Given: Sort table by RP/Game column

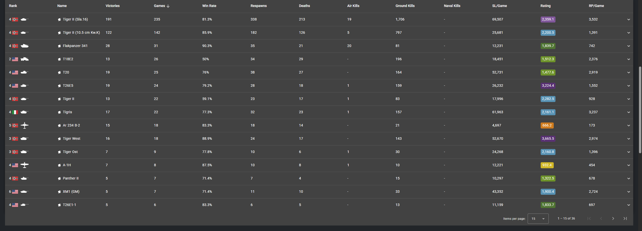Looking at the screenshot, I should pyautogui.click(x=596, y=6).
